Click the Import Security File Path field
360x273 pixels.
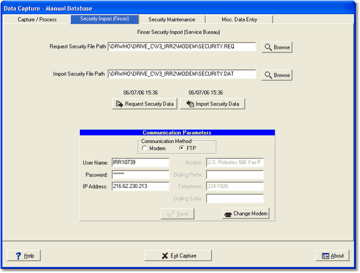click(x=182, y=75)
